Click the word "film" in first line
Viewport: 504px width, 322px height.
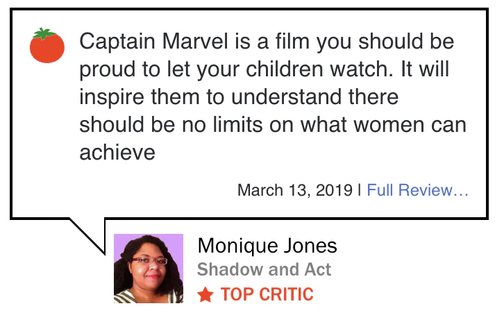tap(281, 42)
